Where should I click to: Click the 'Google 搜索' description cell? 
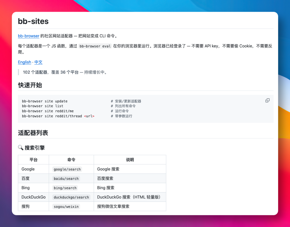click(x=130, y=169)
